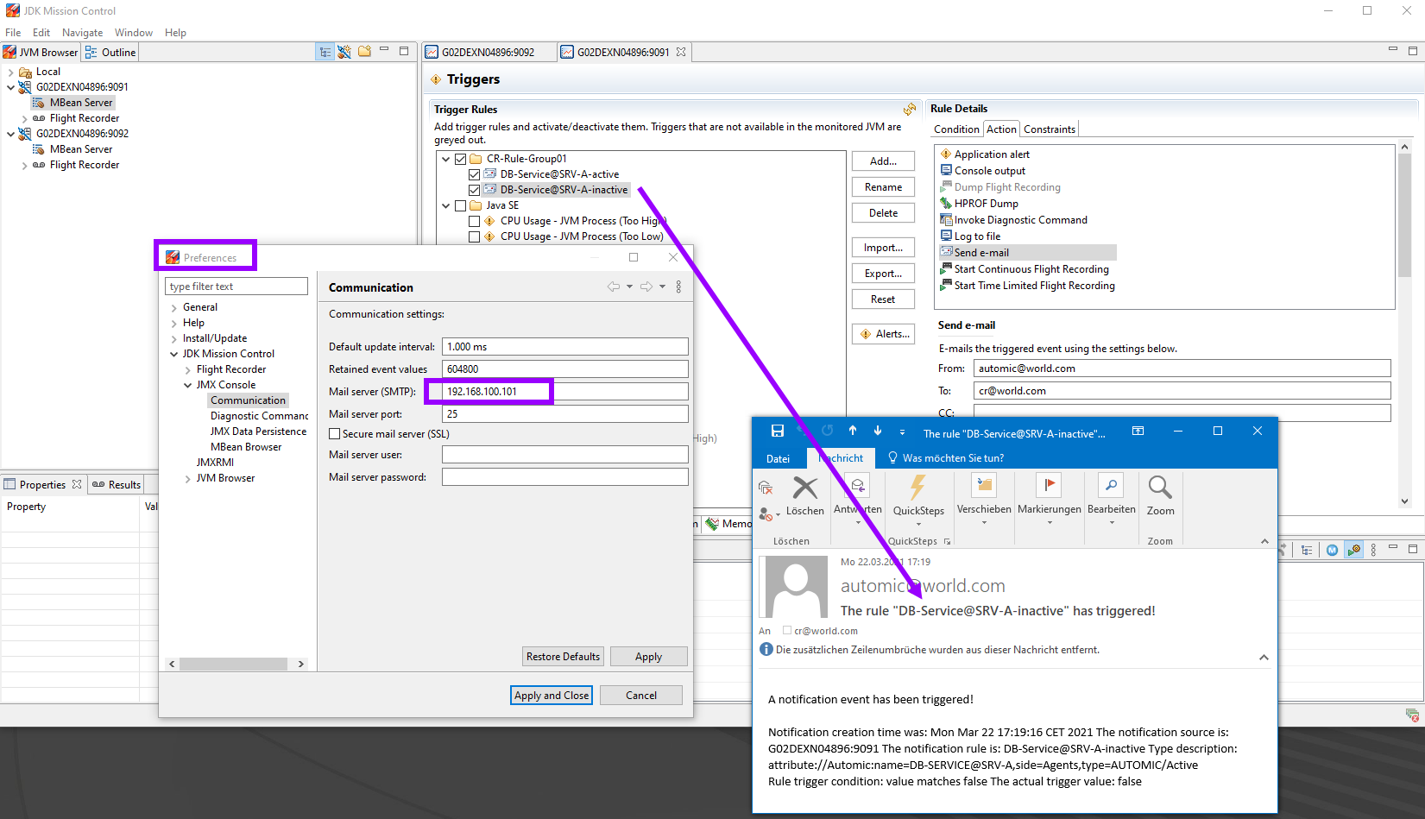
Task: Click back arrow in Preferences Communication header
Action: [x=614, y=287]
